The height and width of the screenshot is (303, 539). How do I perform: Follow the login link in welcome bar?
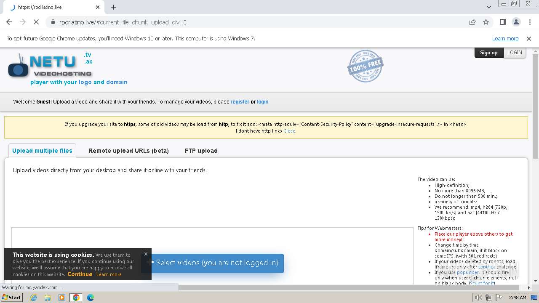point(262,102)
